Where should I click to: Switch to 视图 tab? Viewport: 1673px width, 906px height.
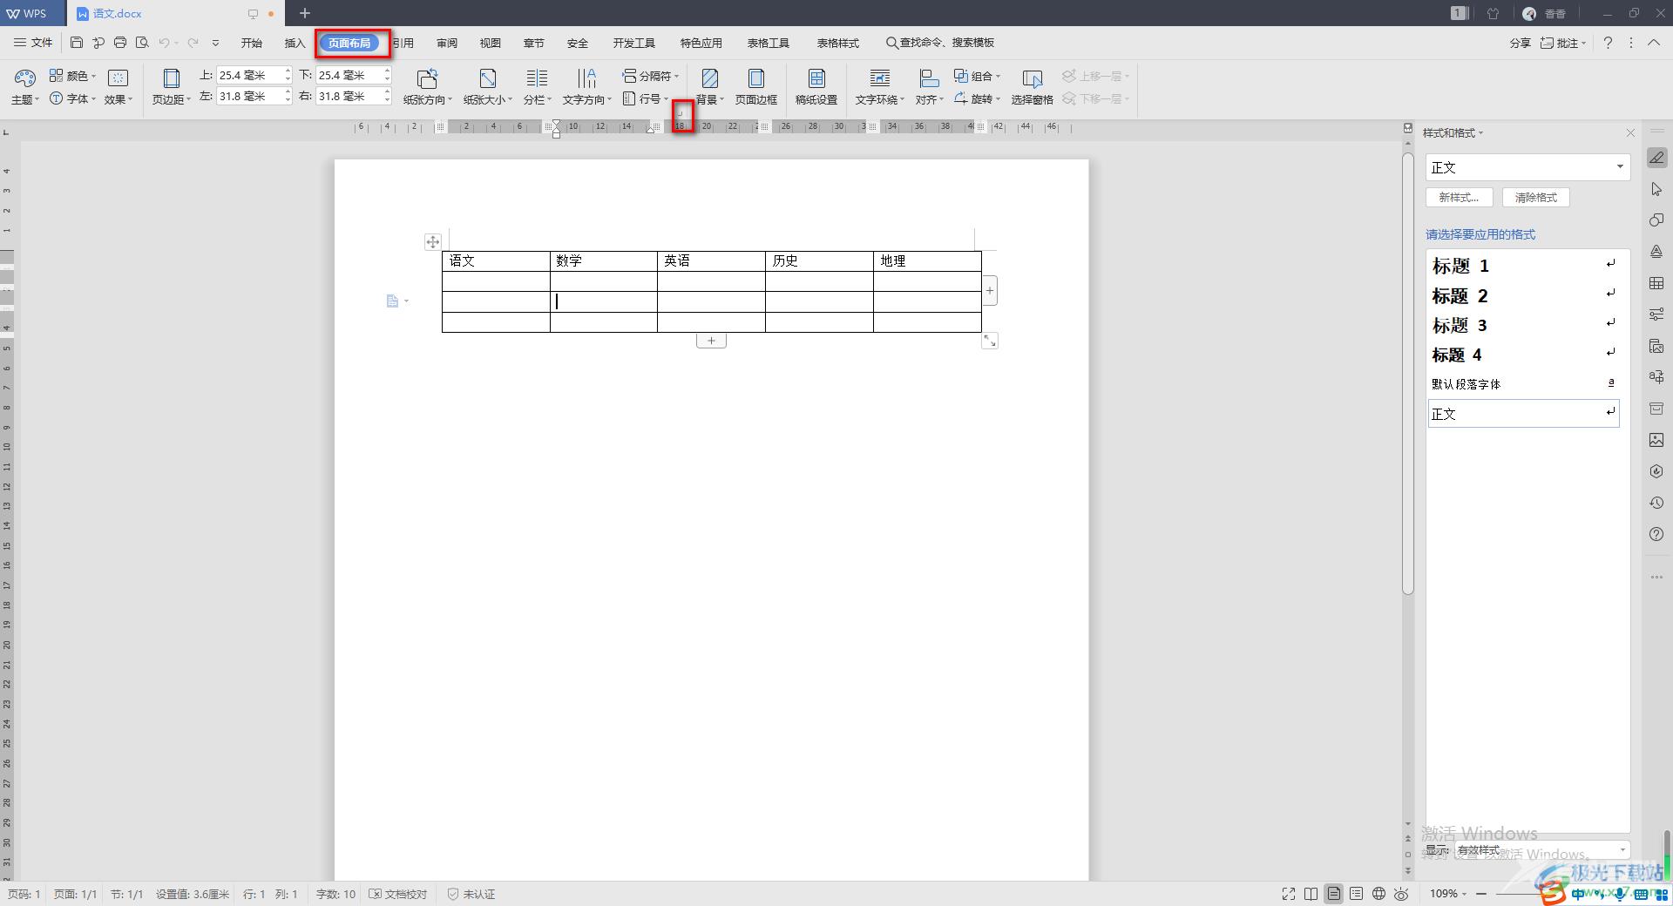491,43
